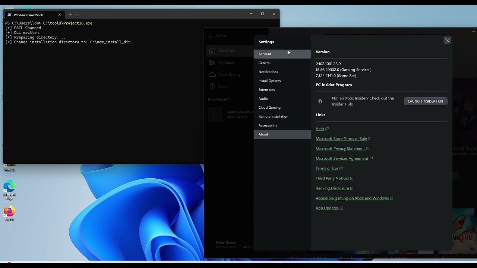Image resolution: width=477 pixels, height=268 pixels.
Task: Open Third Party Notices link
Action: pyautogui.click(x=332, y=178)
